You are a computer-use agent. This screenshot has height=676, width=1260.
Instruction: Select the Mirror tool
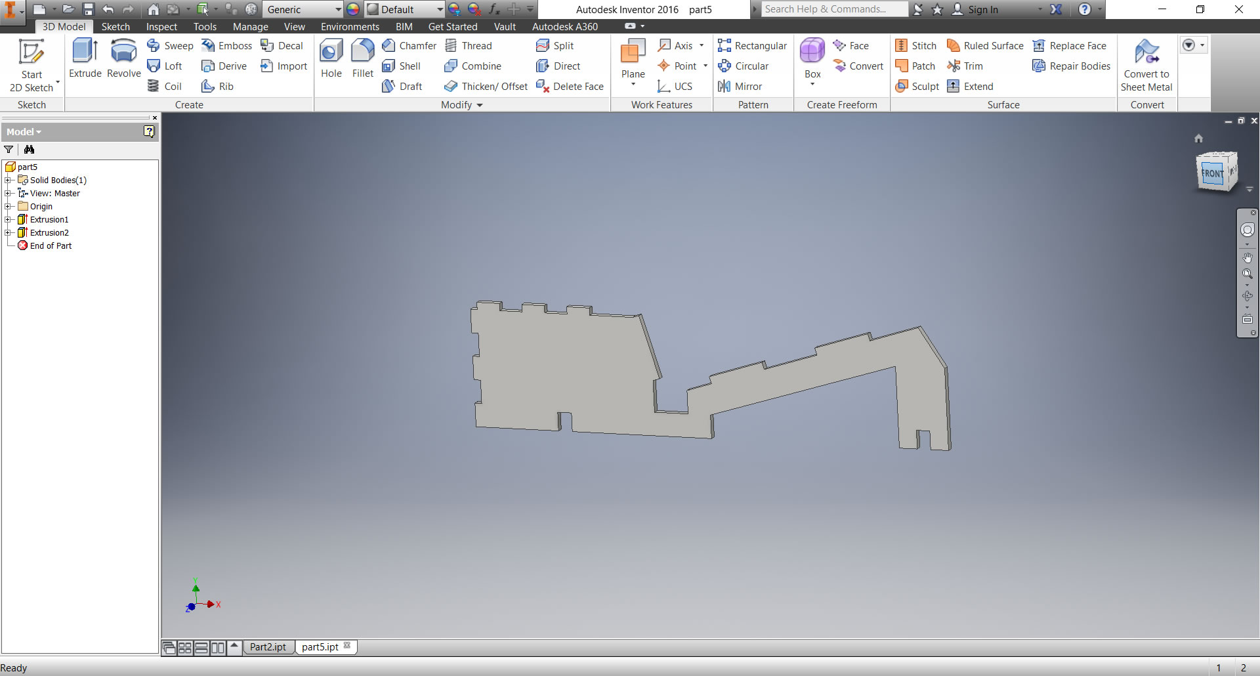(740, 86)
